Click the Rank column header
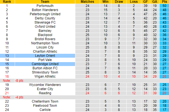Viewport: 169px width, 112px height. click(7, 2)
